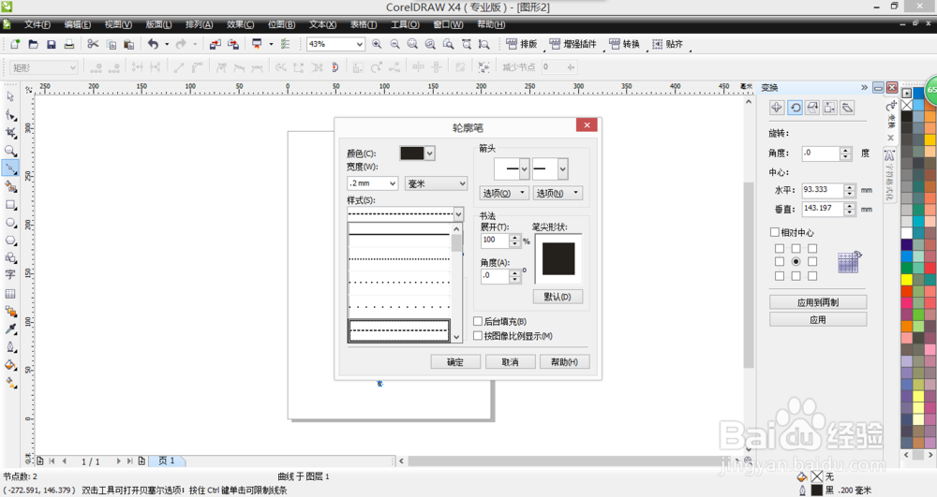The height and width of the screenshot is (497, 937).
Task: Click the Paste clipboard icon
Action: pos(128,44)
